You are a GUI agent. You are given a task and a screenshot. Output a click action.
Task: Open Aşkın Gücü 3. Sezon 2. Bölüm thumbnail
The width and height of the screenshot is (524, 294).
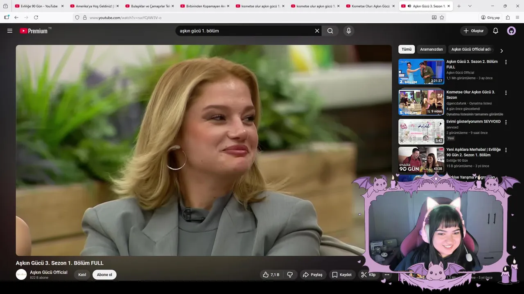pyautogui.click(x=421, y=71)
